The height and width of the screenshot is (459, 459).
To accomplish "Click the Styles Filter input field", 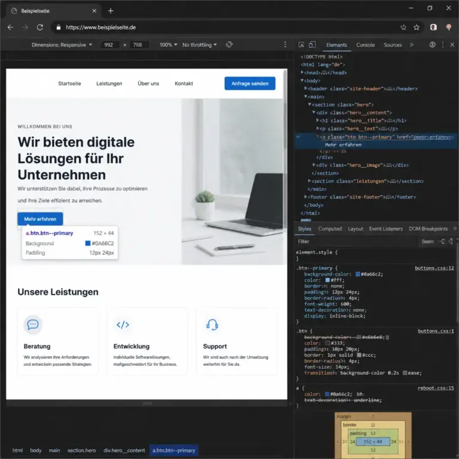I will 357,241.
